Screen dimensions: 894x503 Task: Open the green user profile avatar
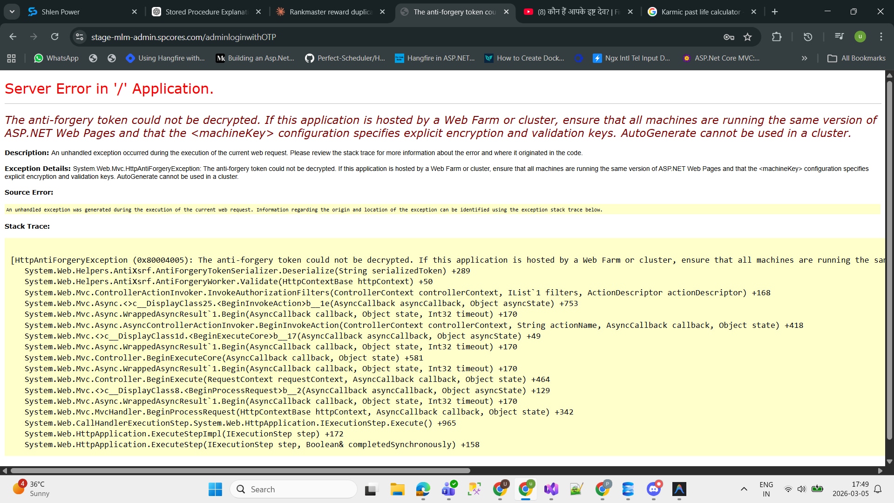tap(860, 37)
